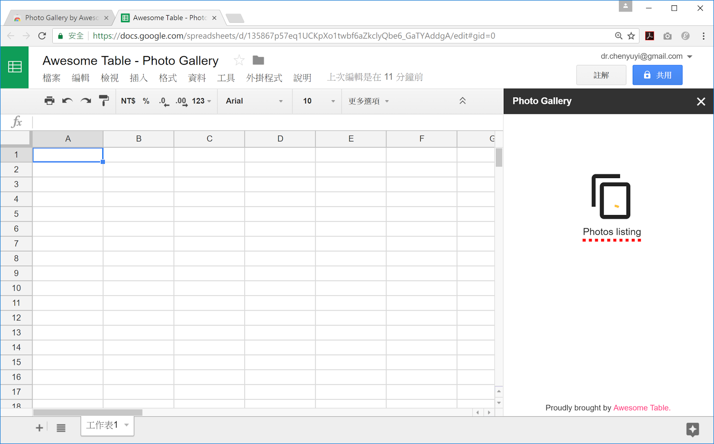Open the 123 number formats dropdown

[202, 101]
